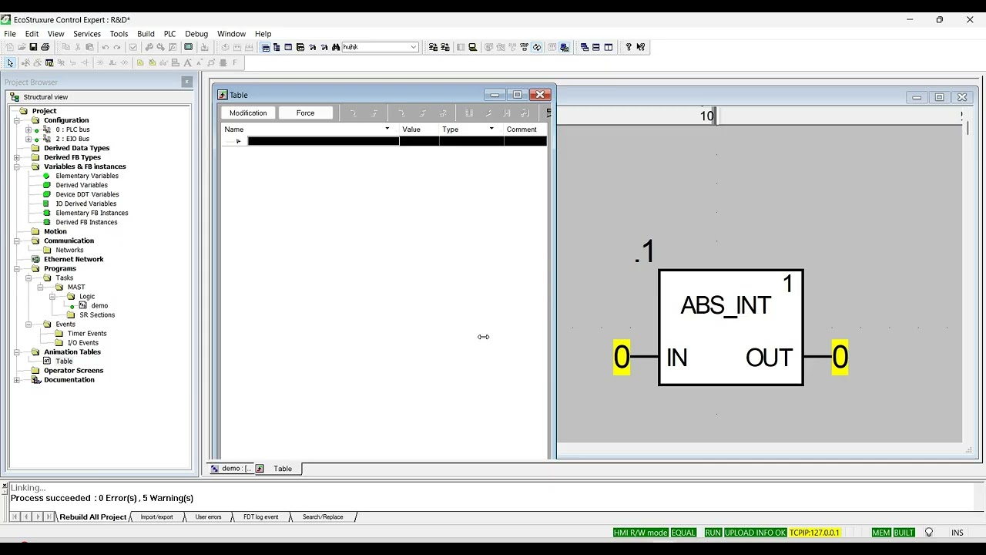Collapse the MAST task node
The width and height of the screenshot is (986, 555).
point(40,287)
